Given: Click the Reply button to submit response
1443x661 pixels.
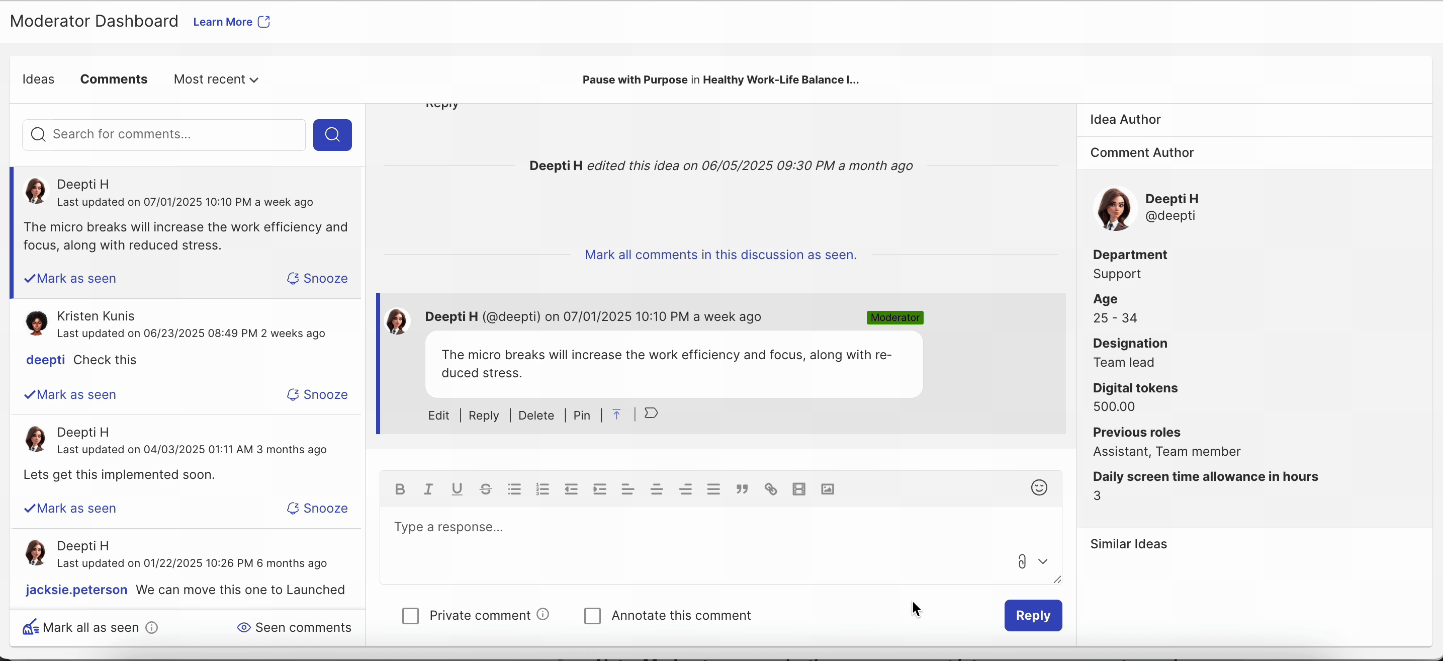Looking at the screenshot, I should click(x=1033, y=615).
